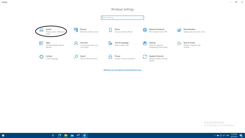Click the Find a setting search field

point(122,18)
